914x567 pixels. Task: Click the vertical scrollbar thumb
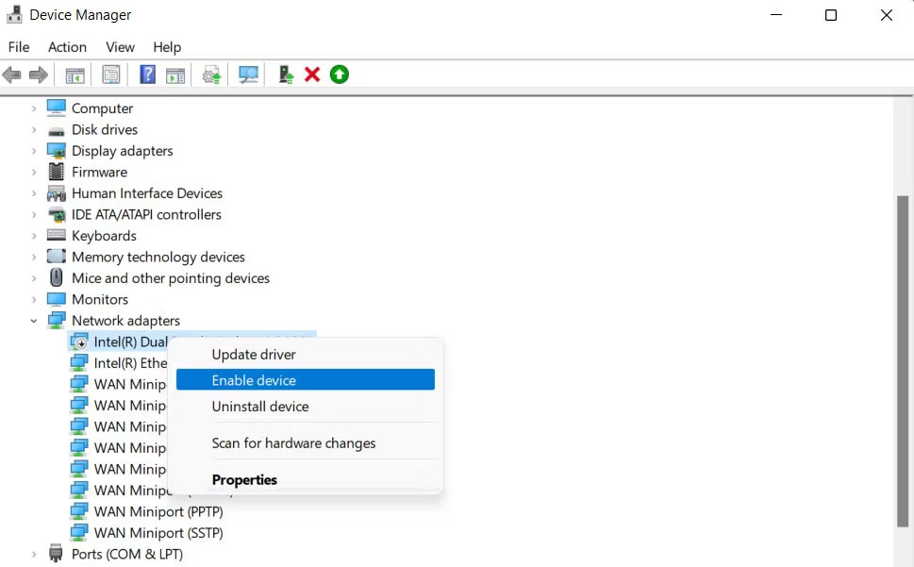903,361
